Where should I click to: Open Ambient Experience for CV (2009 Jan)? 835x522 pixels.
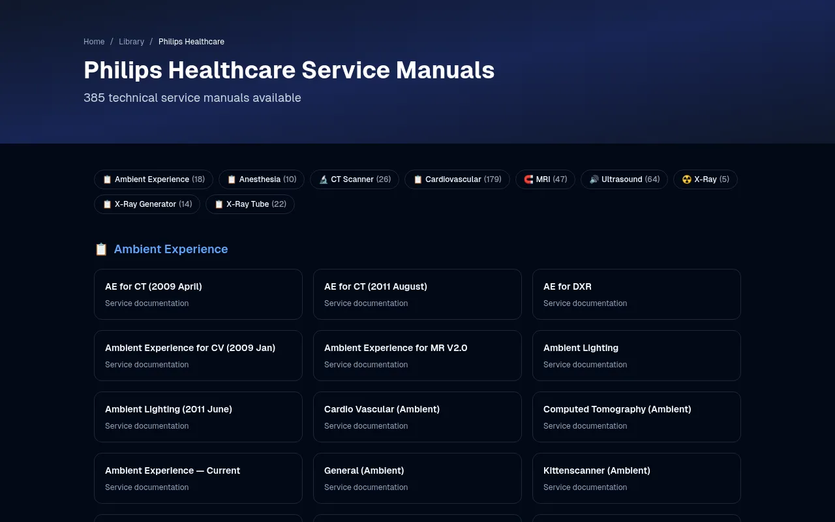[198, 356]
